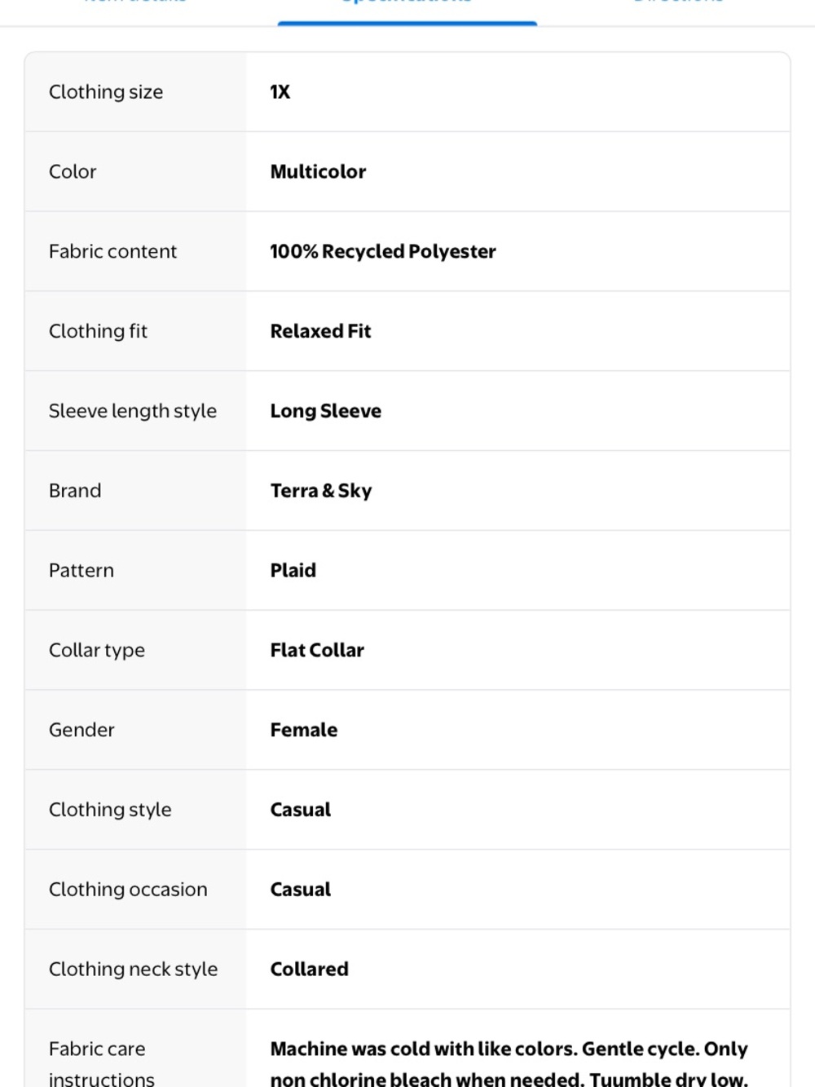The height and width of the screenshot is (1087, 815).
Task: Click Casual in Clothing occasion row
Action: tap(301, 890)
